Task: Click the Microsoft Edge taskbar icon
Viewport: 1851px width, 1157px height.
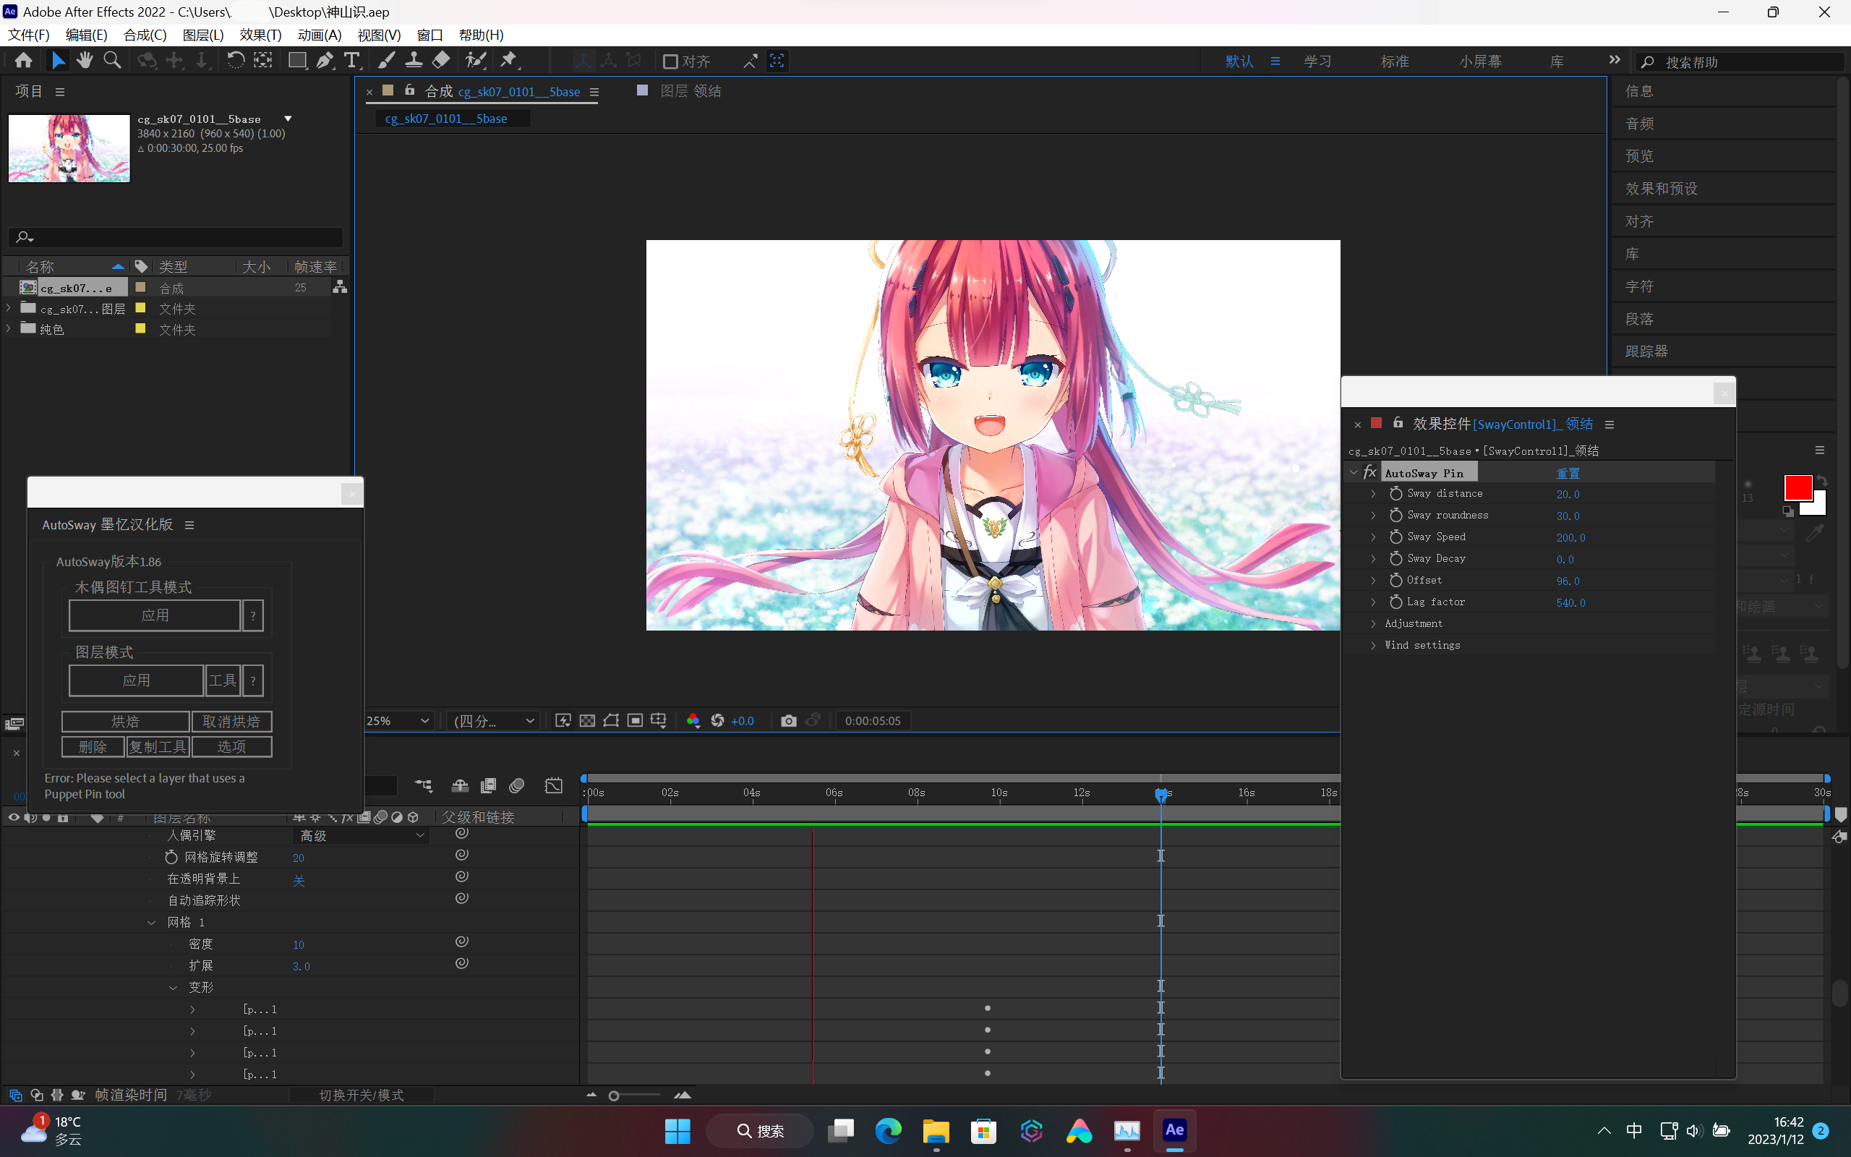Action: (888, 1131)
